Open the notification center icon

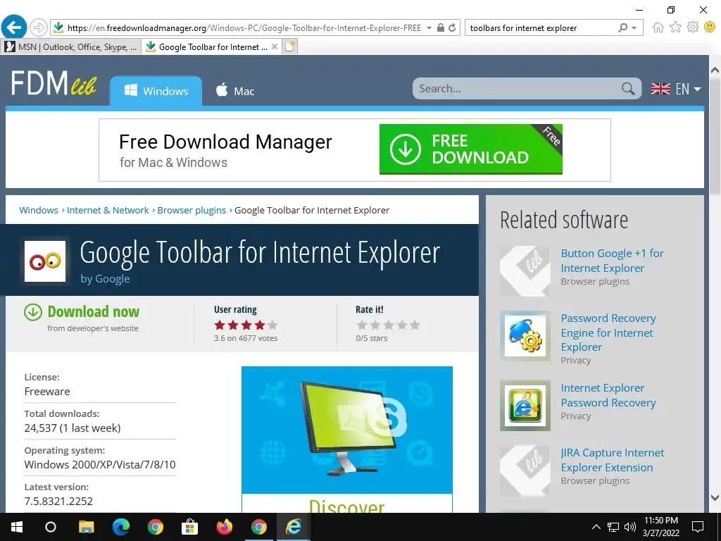point(698,527)
